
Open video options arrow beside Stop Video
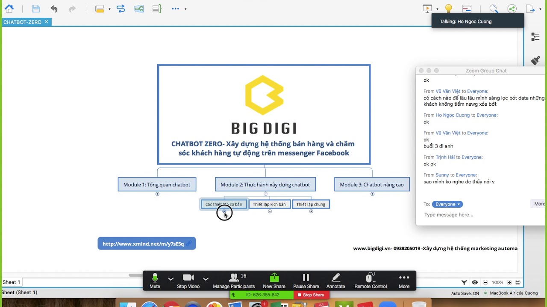tap(206, 279)
